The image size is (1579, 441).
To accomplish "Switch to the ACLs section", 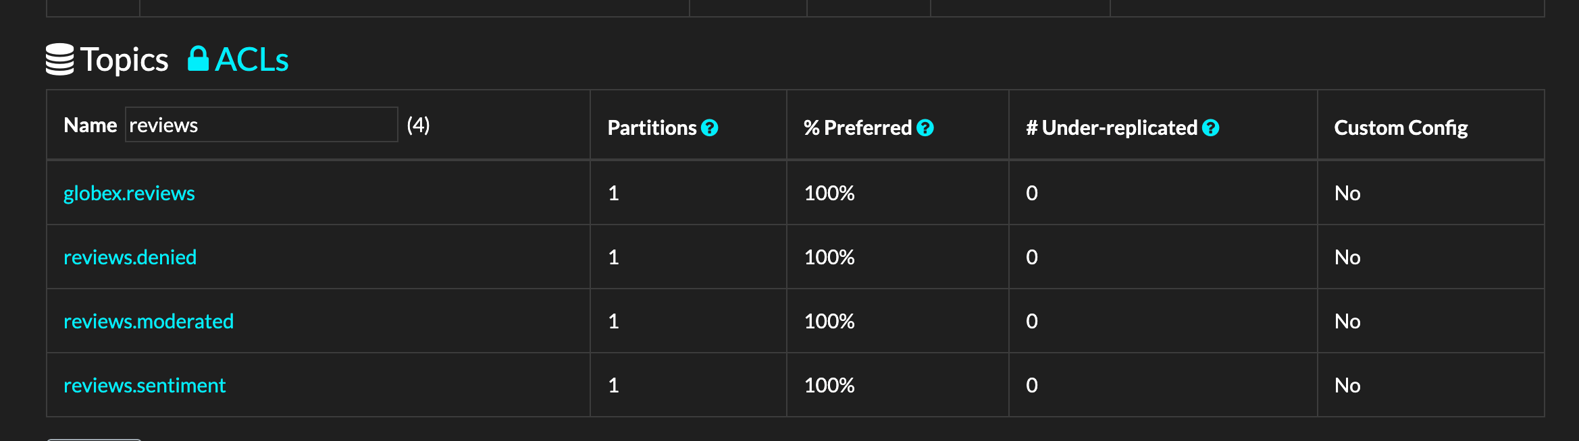I will pos(251,59).
